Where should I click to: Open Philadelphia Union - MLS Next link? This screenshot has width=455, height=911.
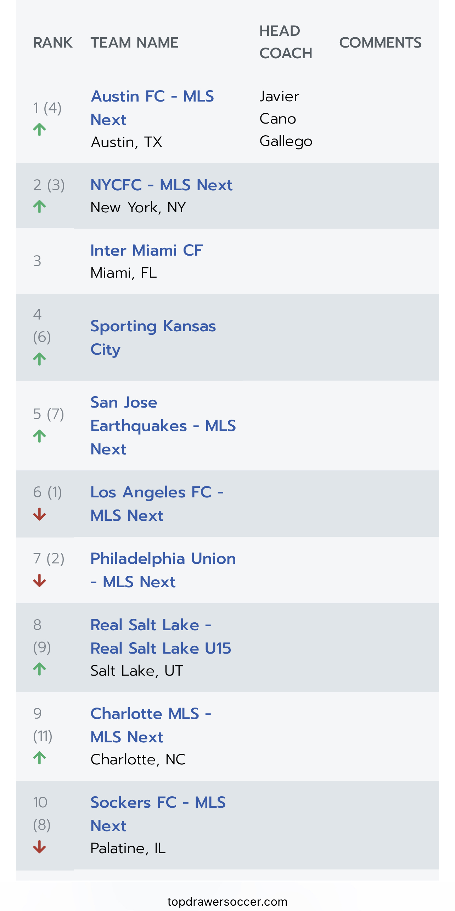tap(163, 570)
